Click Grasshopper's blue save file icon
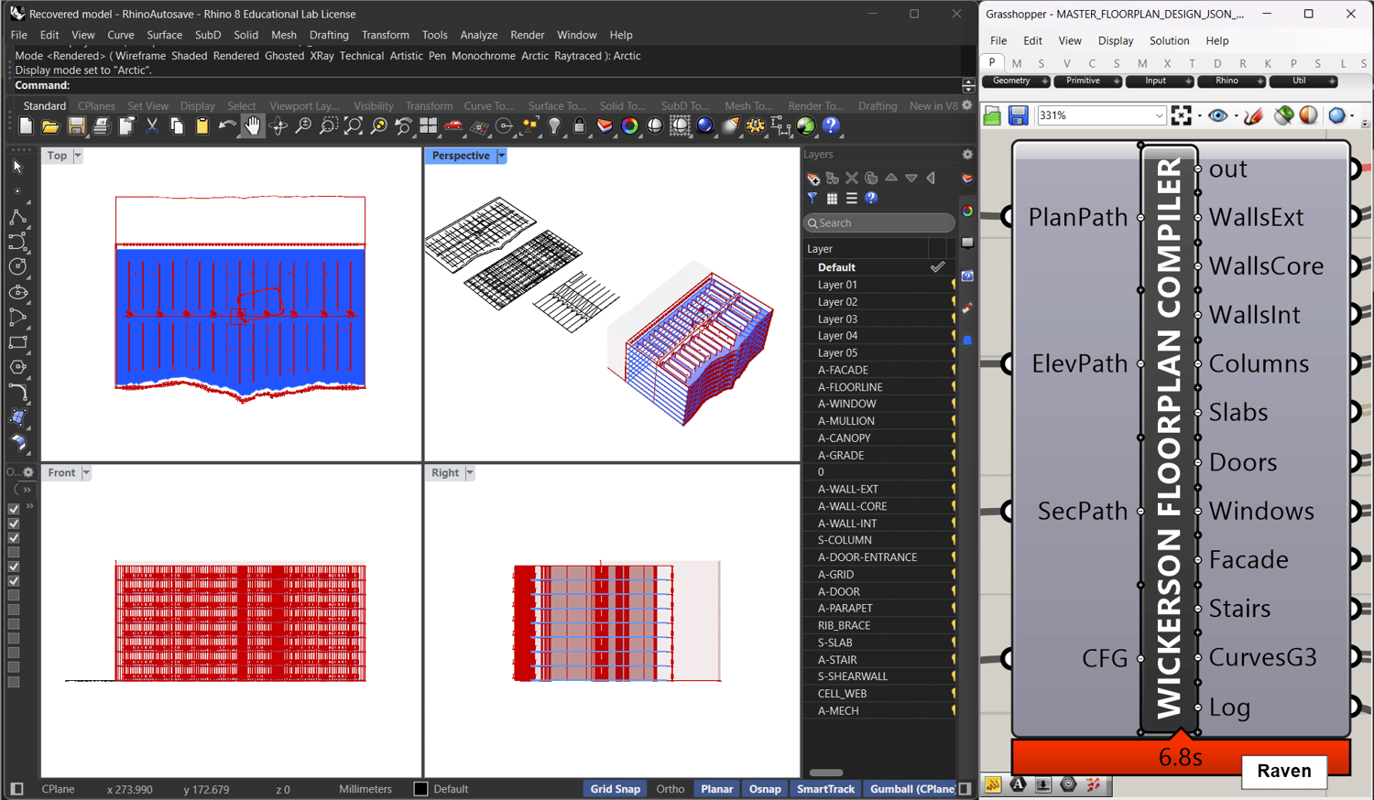 coord(1018,115)
